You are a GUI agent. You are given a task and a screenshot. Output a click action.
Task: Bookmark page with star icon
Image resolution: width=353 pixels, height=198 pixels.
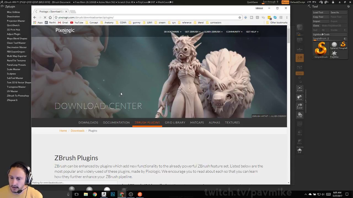click(240, 17)
